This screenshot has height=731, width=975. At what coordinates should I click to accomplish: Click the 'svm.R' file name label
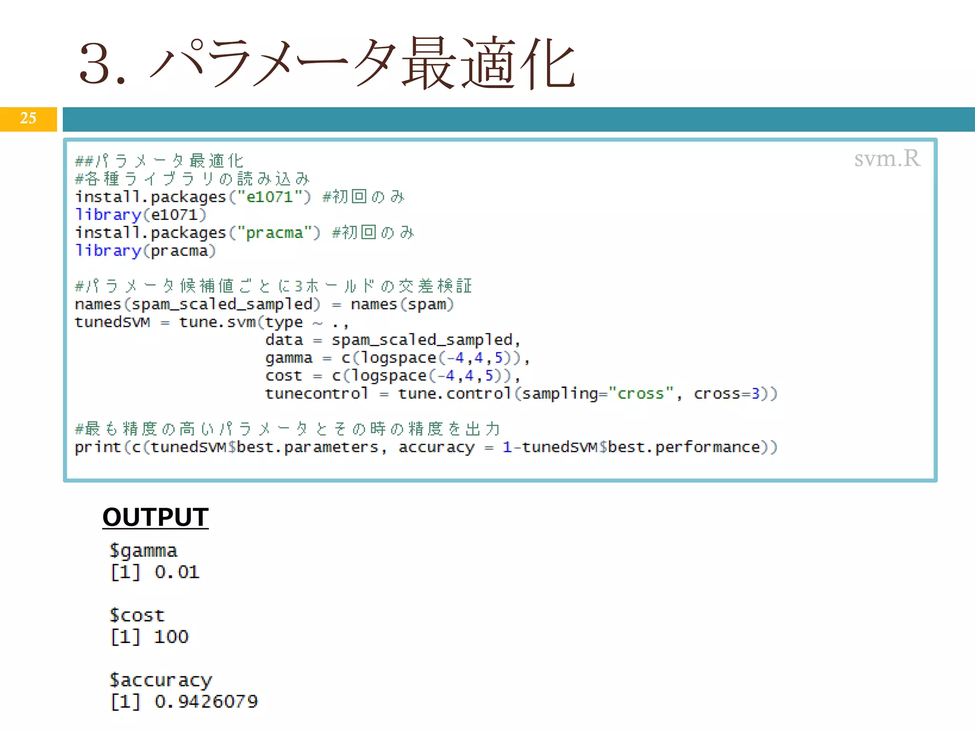pos(887,158)
